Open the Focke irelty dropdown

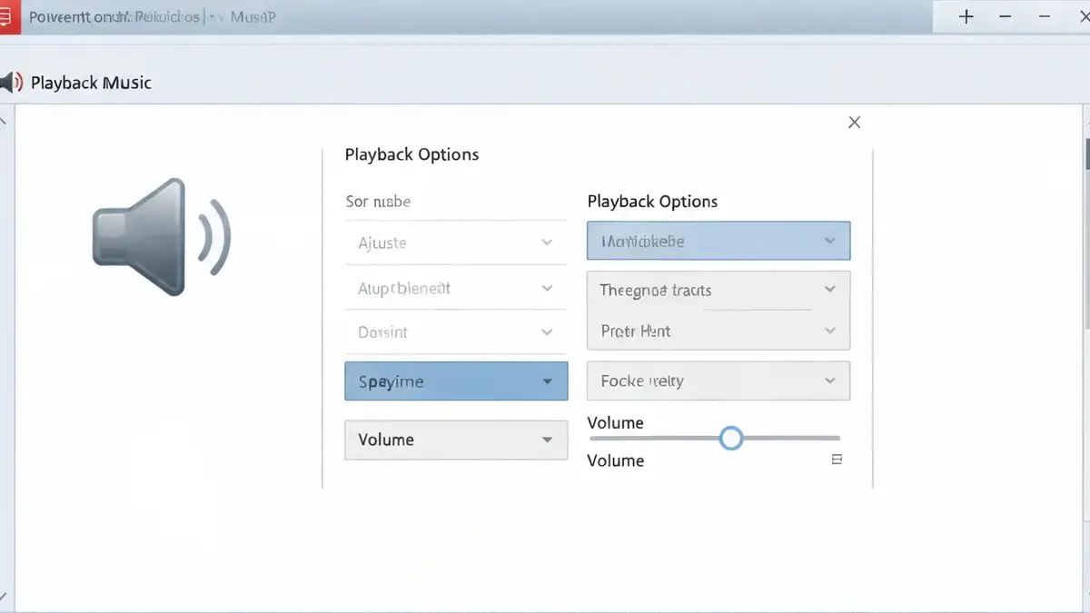pos(718,381)
